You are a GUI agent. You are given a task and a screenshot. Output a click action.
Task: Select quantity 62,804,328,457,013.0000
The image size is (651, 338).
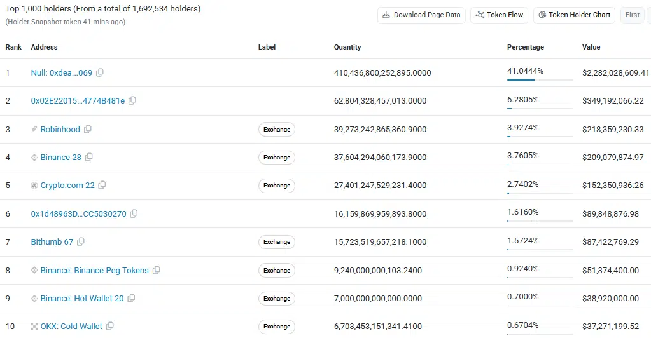coord(381,101)
